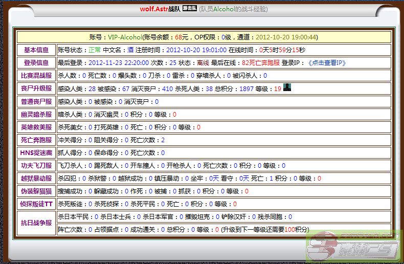Select the 比赛混战服 row header
Viewport: 404px width, 264px height.
click(x=36, y=76)
